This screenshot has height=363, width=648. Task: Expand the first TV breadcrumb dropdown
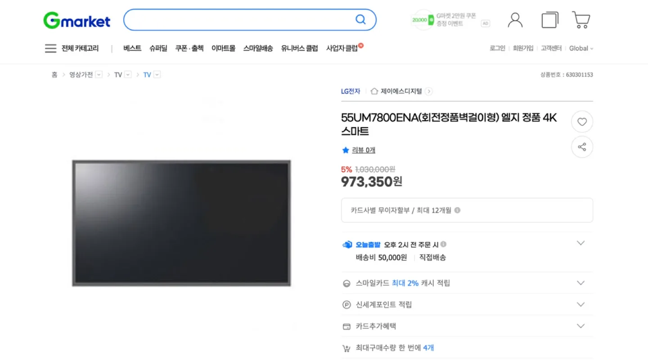[x=128, y=75]
